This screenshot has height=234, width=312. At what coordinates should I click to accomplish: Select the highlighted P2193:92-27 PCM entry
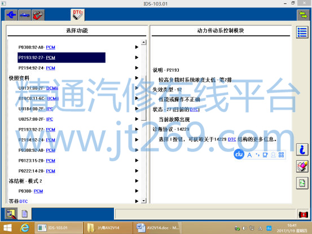(x=61, y=58)
